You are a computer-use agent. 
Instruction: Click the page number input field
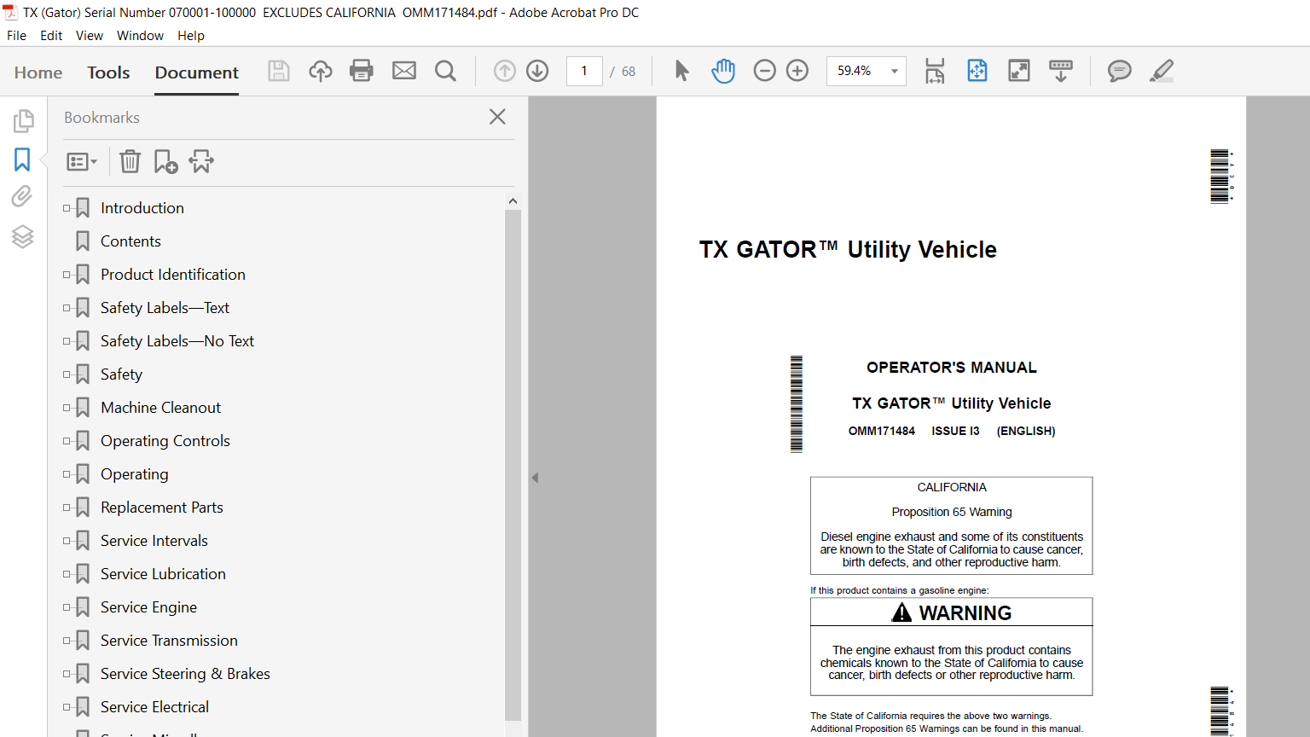(x=584, y=71)
